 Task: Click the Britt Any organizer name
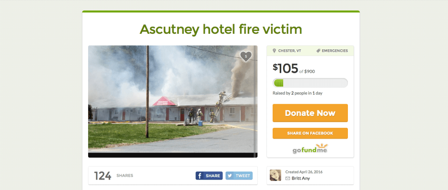[x=301, y=178]
